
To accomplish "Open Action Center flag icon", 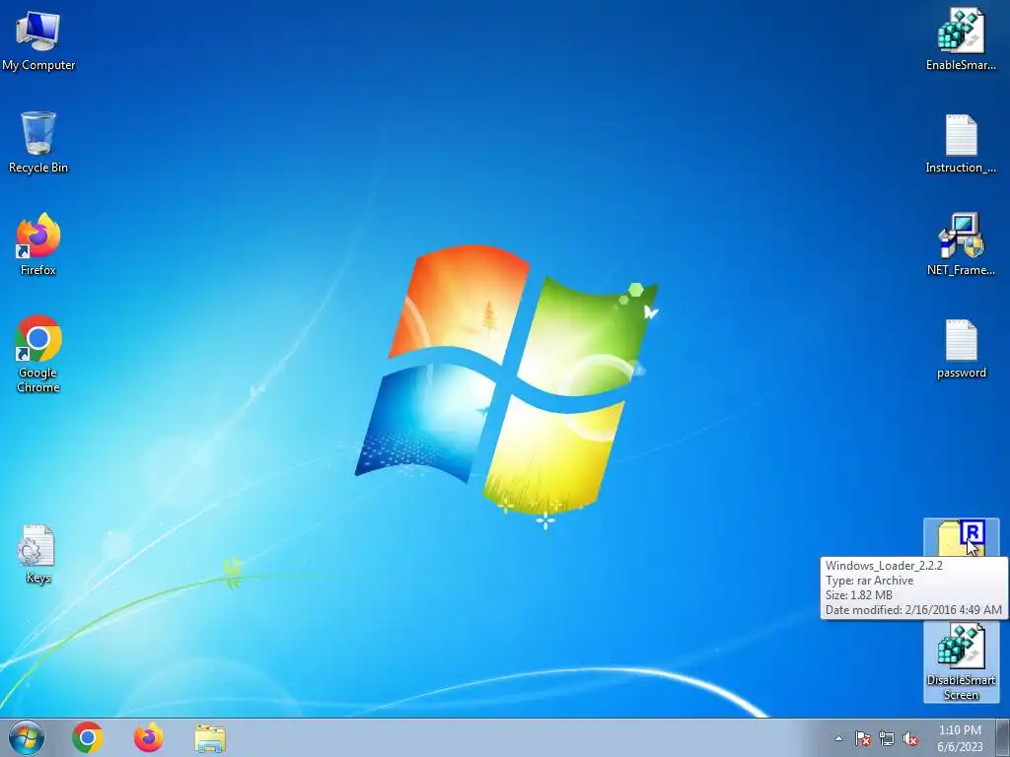I will tap(862, 738).
